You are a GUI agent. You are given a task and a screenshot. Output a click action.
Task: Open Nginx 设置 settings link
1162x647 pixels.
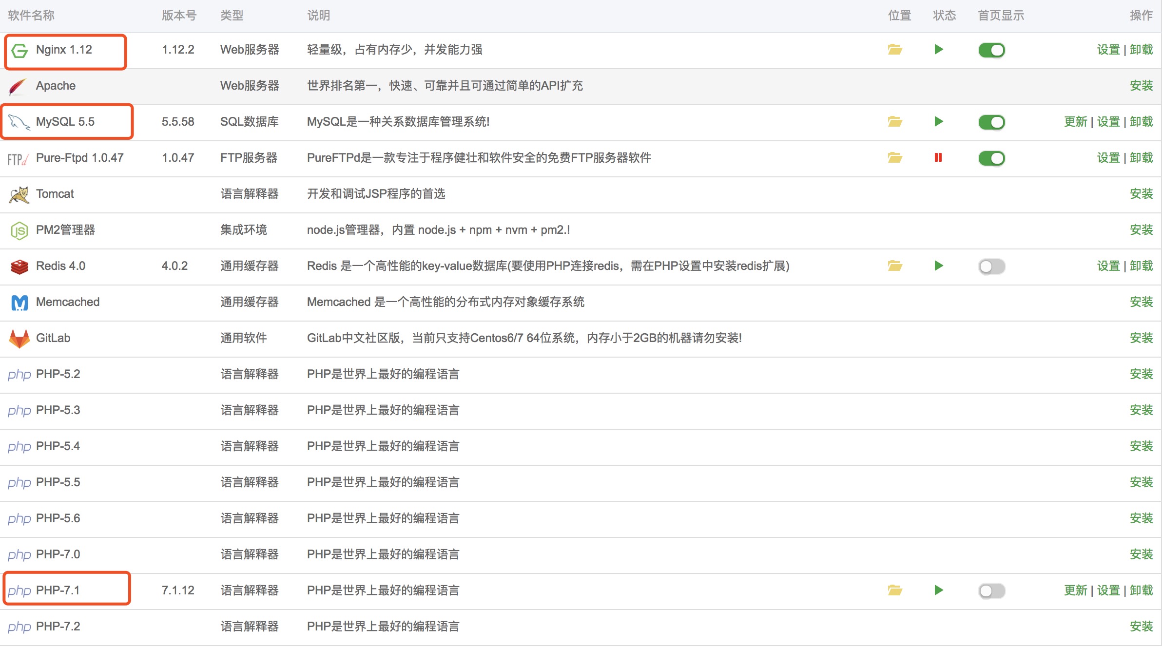[1108, 50]
